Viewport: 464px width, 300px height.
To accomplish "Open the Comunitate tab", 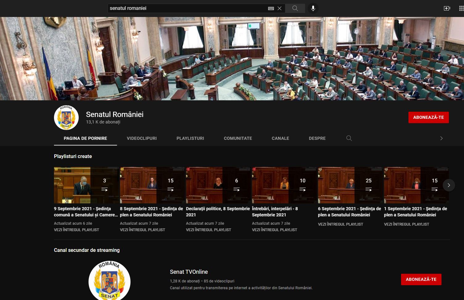I will tap(238, 138).
